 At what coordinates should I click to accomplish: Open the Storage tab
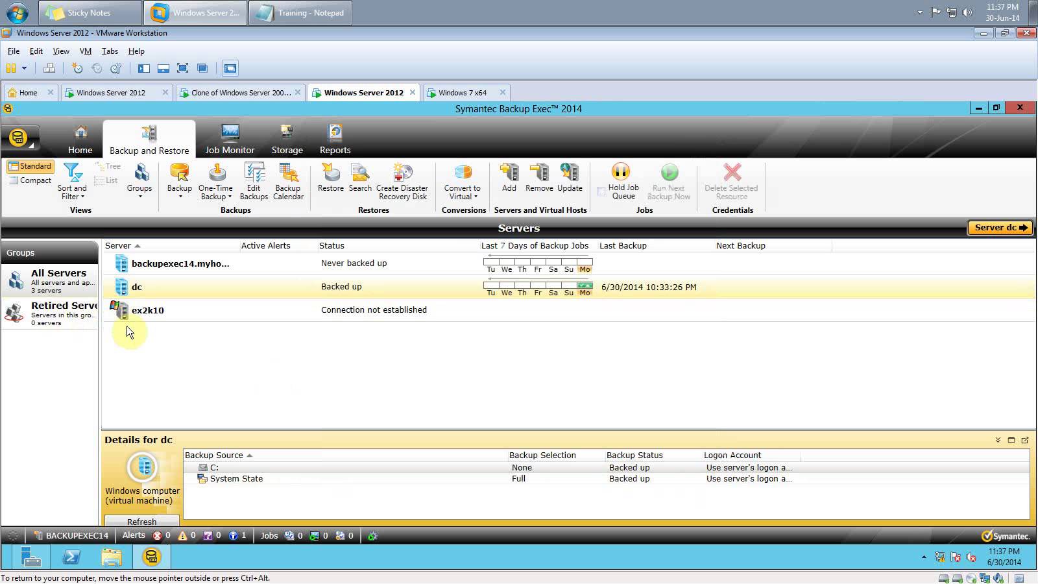coord(287,140)
